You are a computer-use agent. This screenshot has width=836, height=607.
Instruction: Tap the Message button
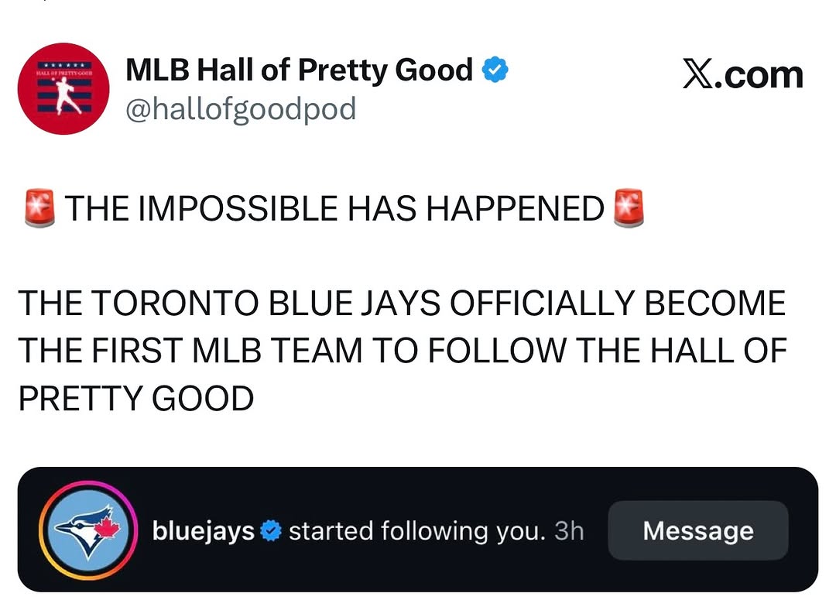(x=698, y=530)
